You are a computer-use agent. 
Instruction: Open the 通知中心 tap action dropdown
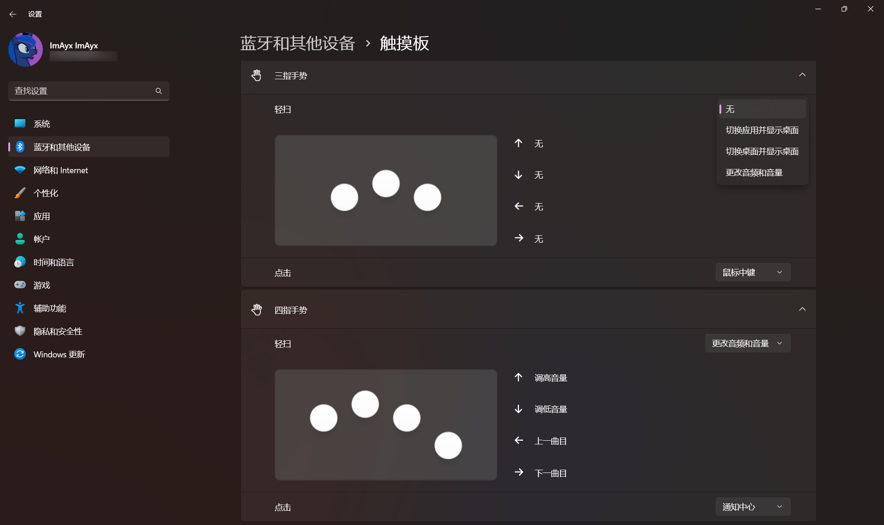pos(752,507)
